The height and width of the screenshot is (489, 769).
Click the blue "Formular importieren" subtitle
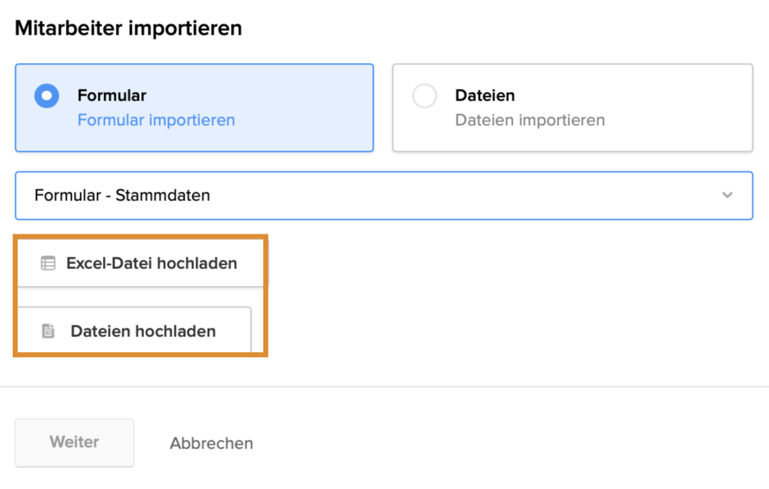[x=156, y=120]
